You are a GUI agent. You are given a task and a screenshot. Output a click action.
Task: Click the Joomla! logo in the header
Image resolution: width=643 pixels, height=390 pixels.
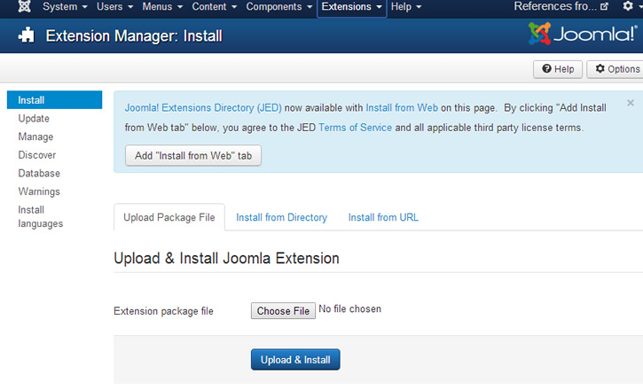(583, 34)
